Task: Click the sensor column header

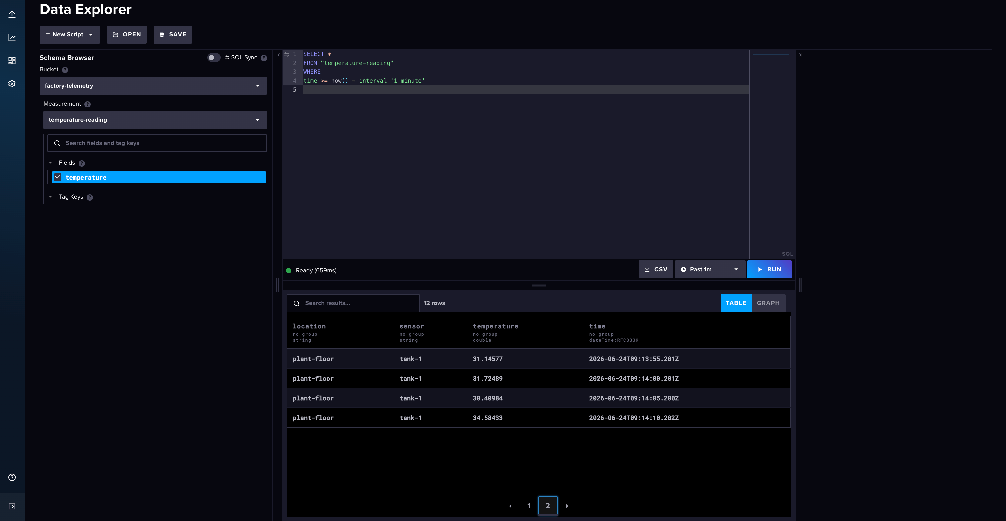Action: click(x=412, y=326)
